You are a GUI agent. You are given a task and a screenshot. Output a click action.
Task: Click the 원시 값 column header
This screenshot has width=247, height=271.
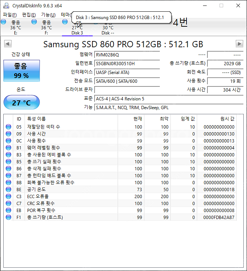pos(217,119)
